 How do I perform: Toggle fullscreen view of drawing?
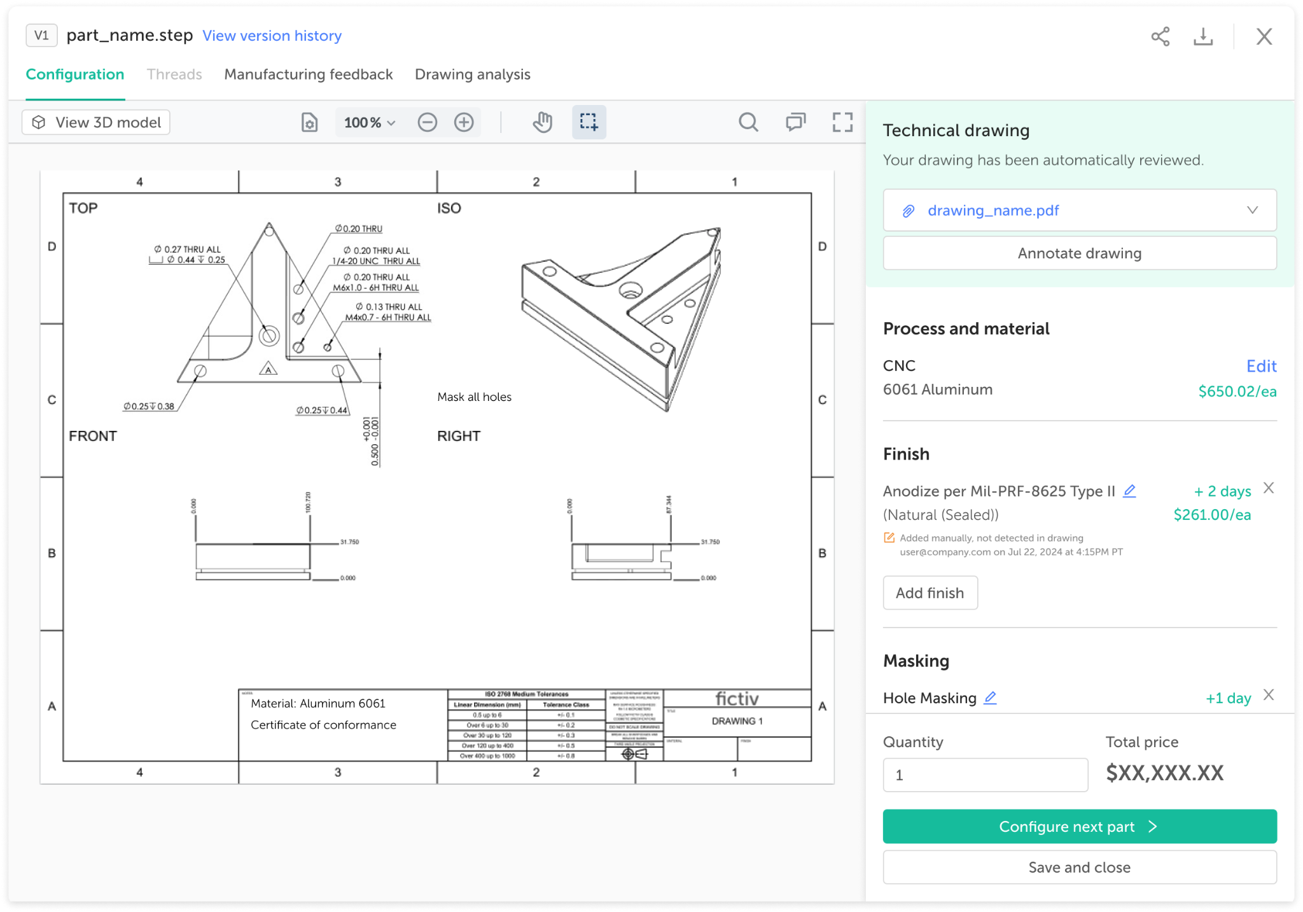coord(842,122)
